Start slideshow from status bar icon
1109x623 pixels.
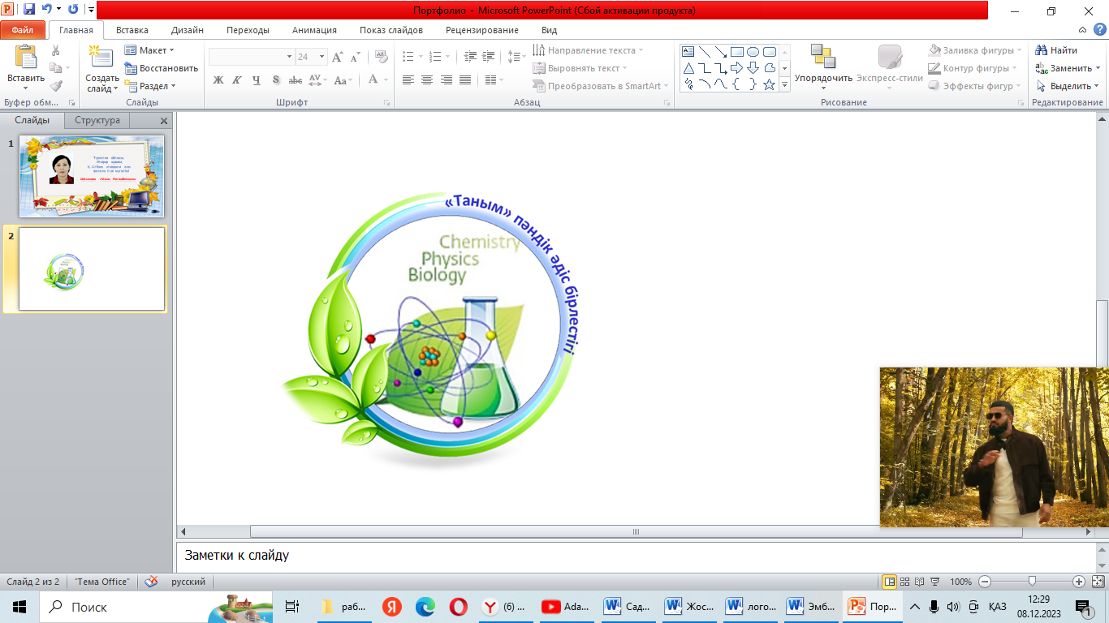pos(934,582)
